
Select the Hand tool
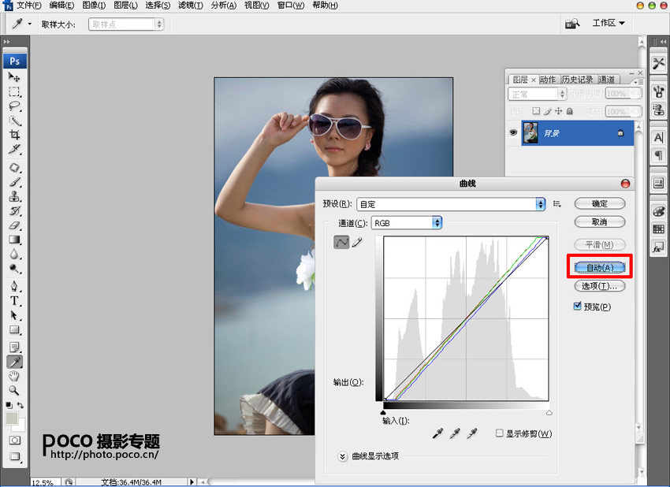[x=15, y=375]
